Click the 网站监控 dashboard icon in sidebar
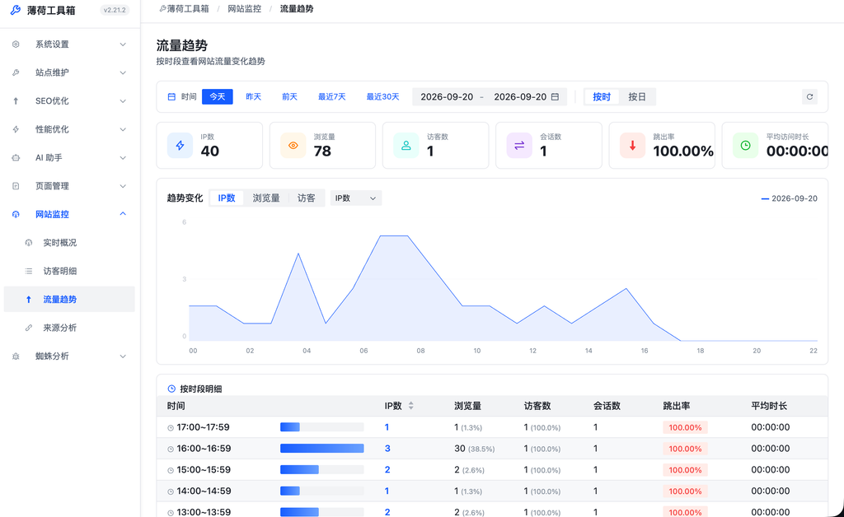Image resolution: width=844 pixels, height=517 pixels. point(16,214)
